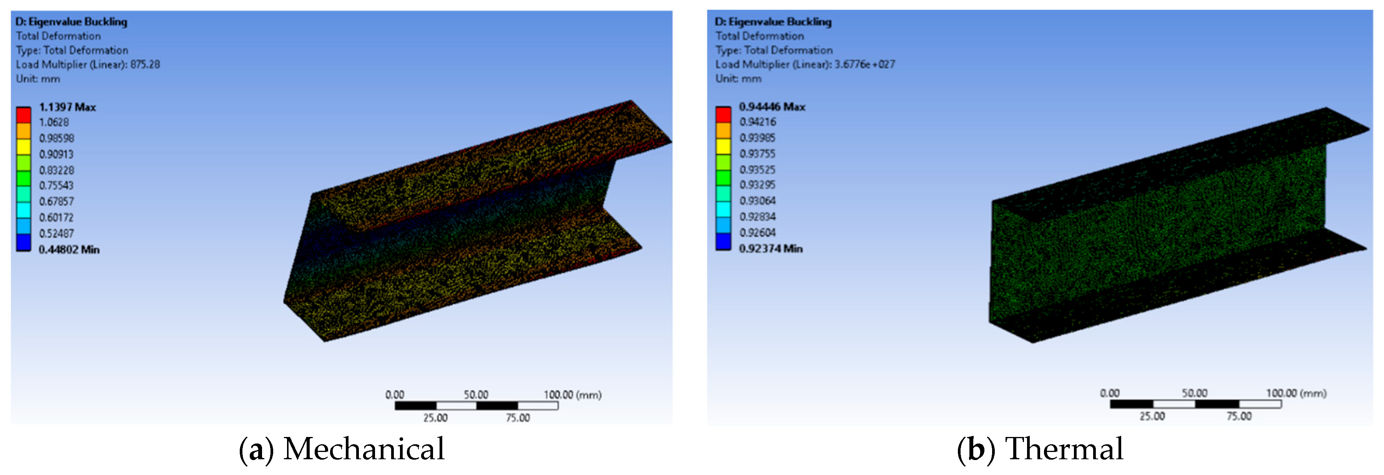This screenshot has width=1384, height=475.
Task: Click the '(b) Thermal' caption
Action: click(1040, 449)
